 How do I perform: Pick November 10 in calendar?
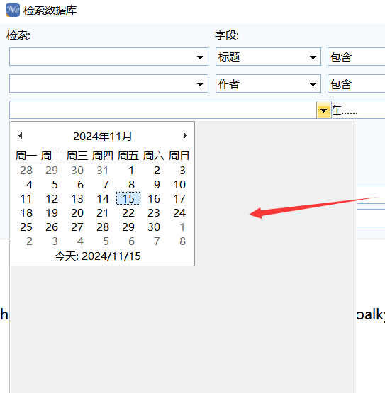click(179, 185)
